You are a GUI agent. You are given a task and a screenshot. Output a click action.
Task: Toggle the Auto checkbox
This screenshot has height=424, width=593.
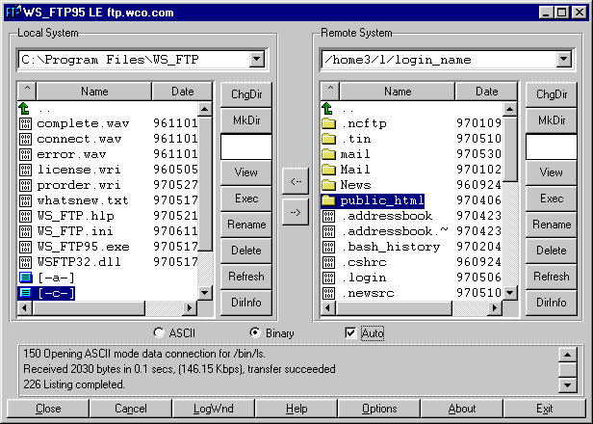pyautogui.click(x=350, y=333)
